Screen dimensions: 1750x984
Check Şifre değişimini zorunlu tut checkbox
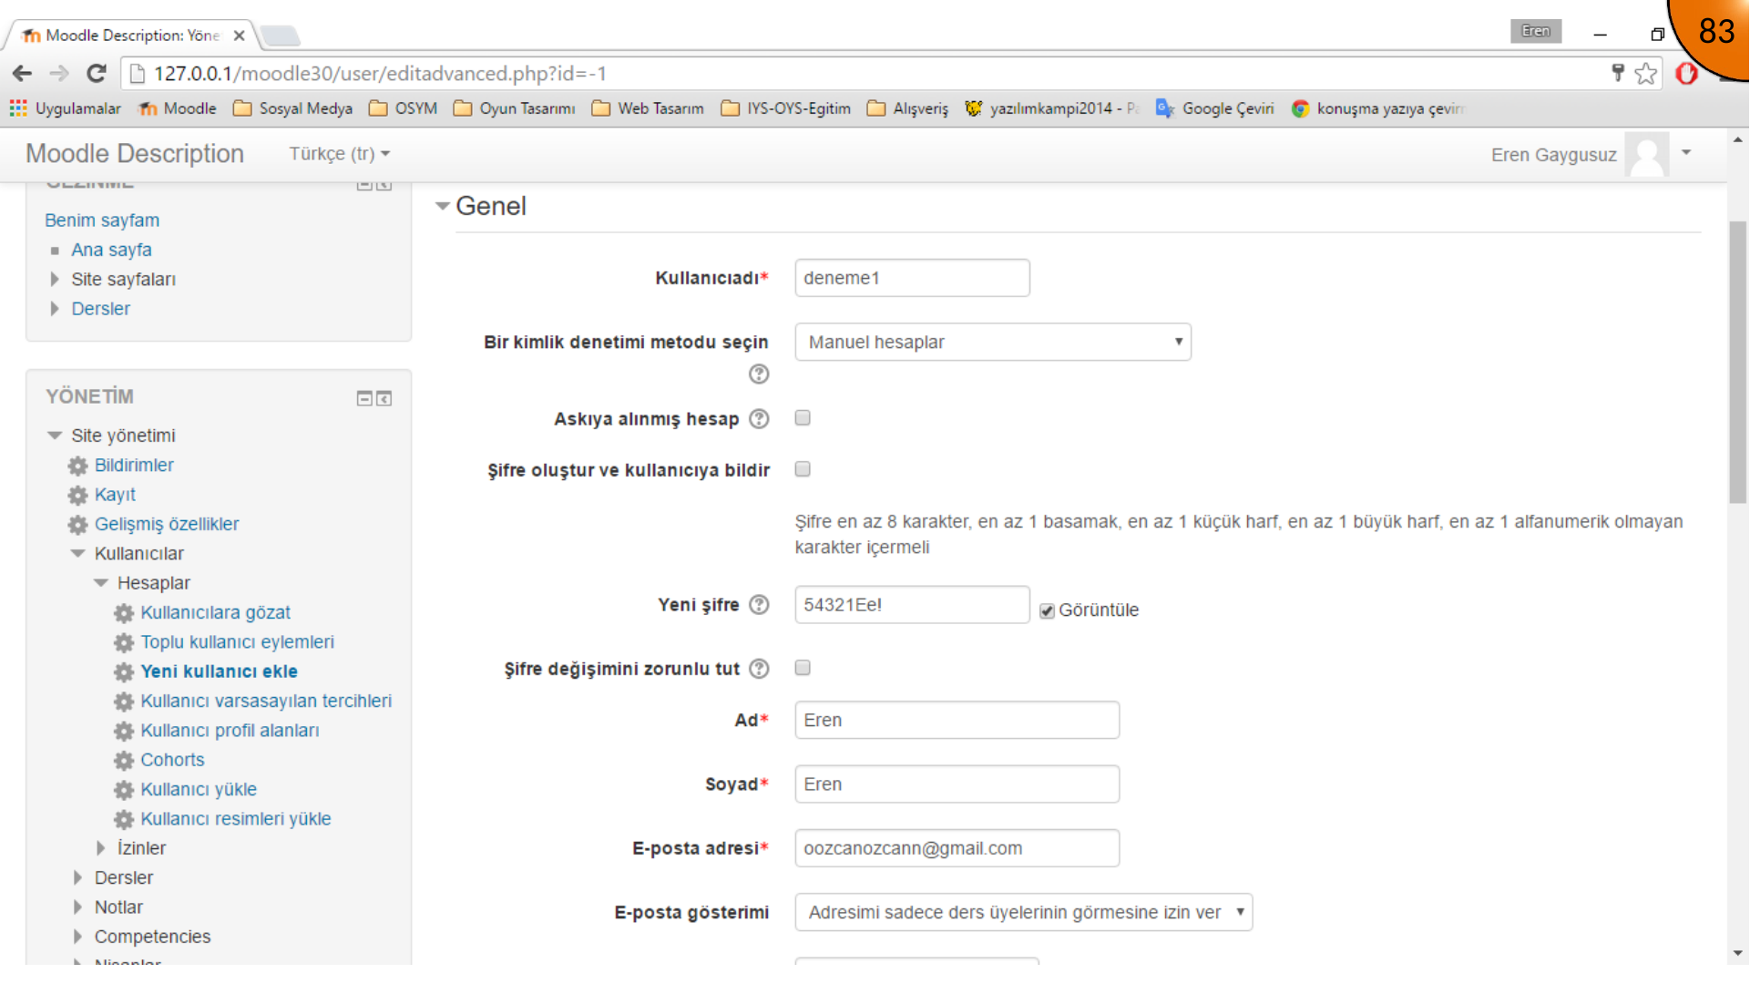point(803,668)
